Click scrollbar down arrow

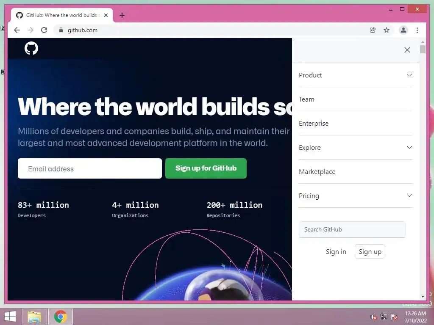click(x=423, y=297)
